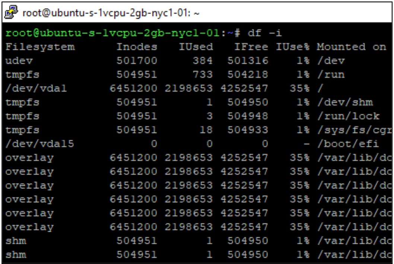Click the 'Mounted on' column header

(352, 47)
